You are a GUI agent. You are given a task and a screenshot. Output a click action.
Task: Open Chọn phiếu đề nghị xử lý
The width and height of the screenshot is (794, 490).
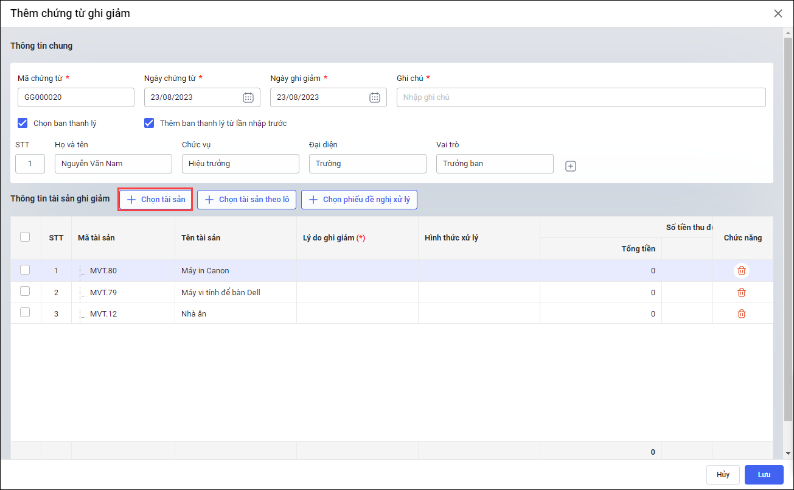click(359, 200)
